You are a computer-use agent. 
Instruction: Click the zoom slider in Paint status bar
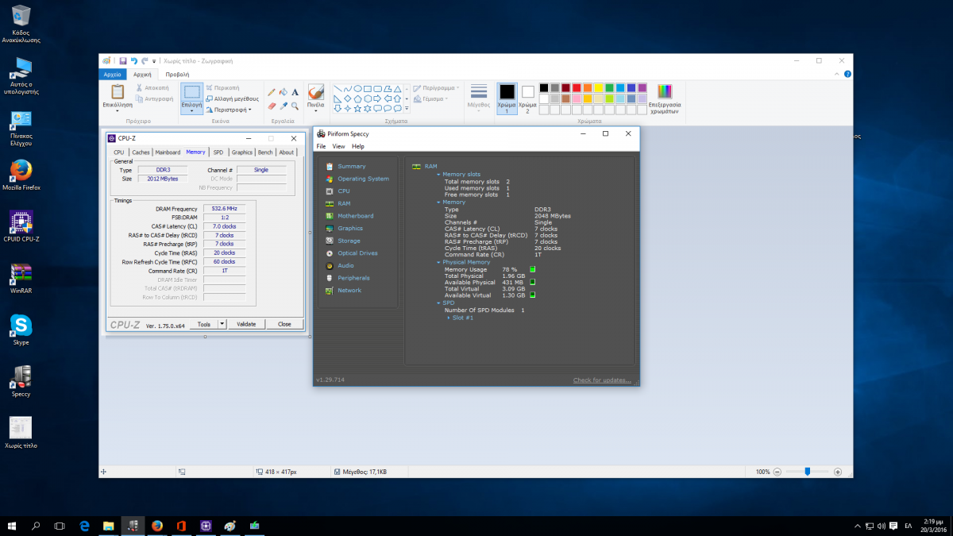click(807, 472)
